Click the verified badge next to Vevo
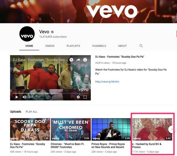This screenshot has height=156, width=177. (x=52, y=32)
